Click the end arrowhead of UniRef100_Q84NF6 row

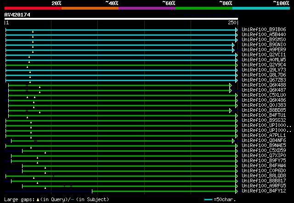[233, 141]
